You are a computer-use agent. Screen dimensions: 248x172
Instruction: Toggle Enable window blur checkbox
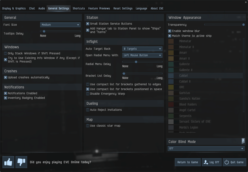click(170, 31)
